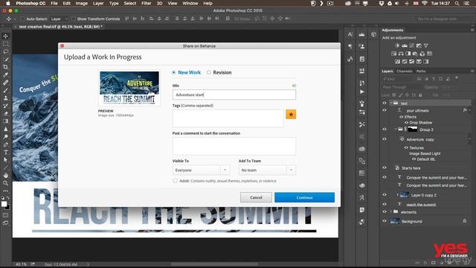Select the Gradient tool
The image size is (476, 268).
pos(6,121)
